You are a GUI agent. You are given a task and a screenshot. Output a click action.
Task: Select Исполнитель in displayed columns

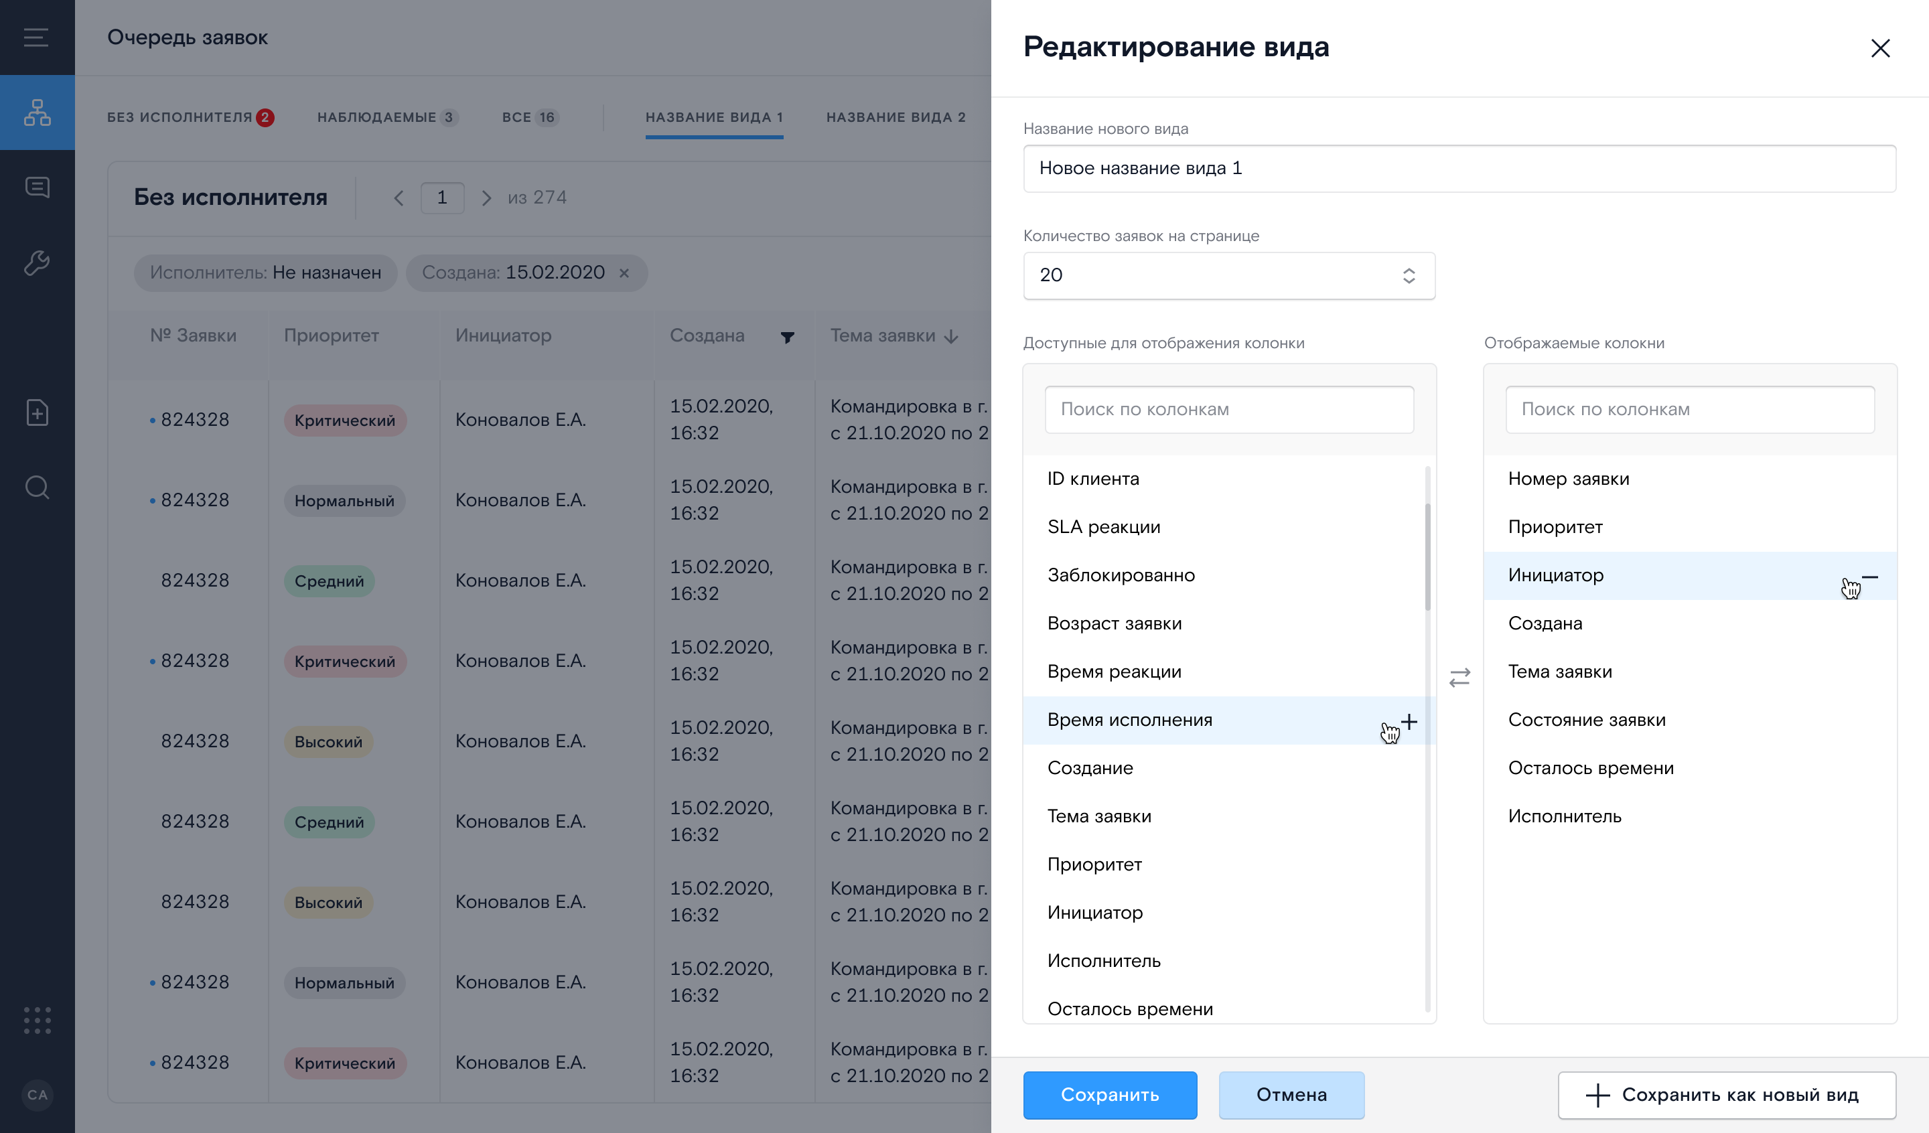(1690, 817)
